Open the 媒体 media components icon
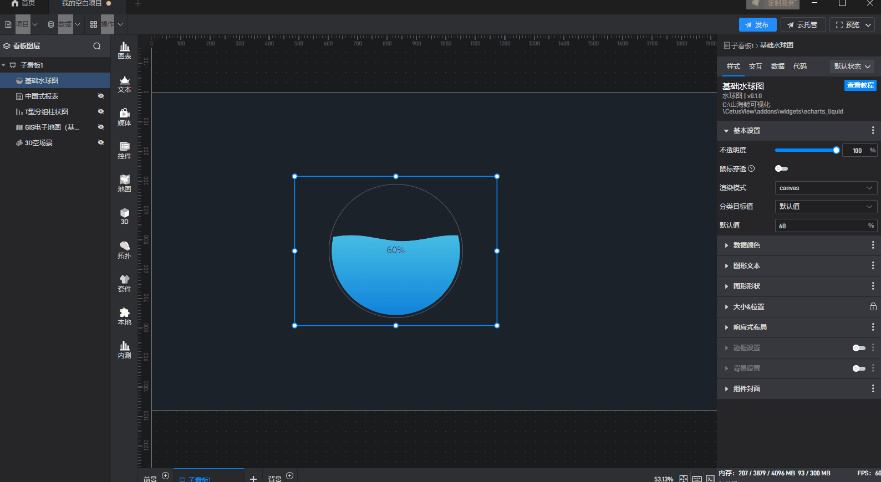 point(125,117)
